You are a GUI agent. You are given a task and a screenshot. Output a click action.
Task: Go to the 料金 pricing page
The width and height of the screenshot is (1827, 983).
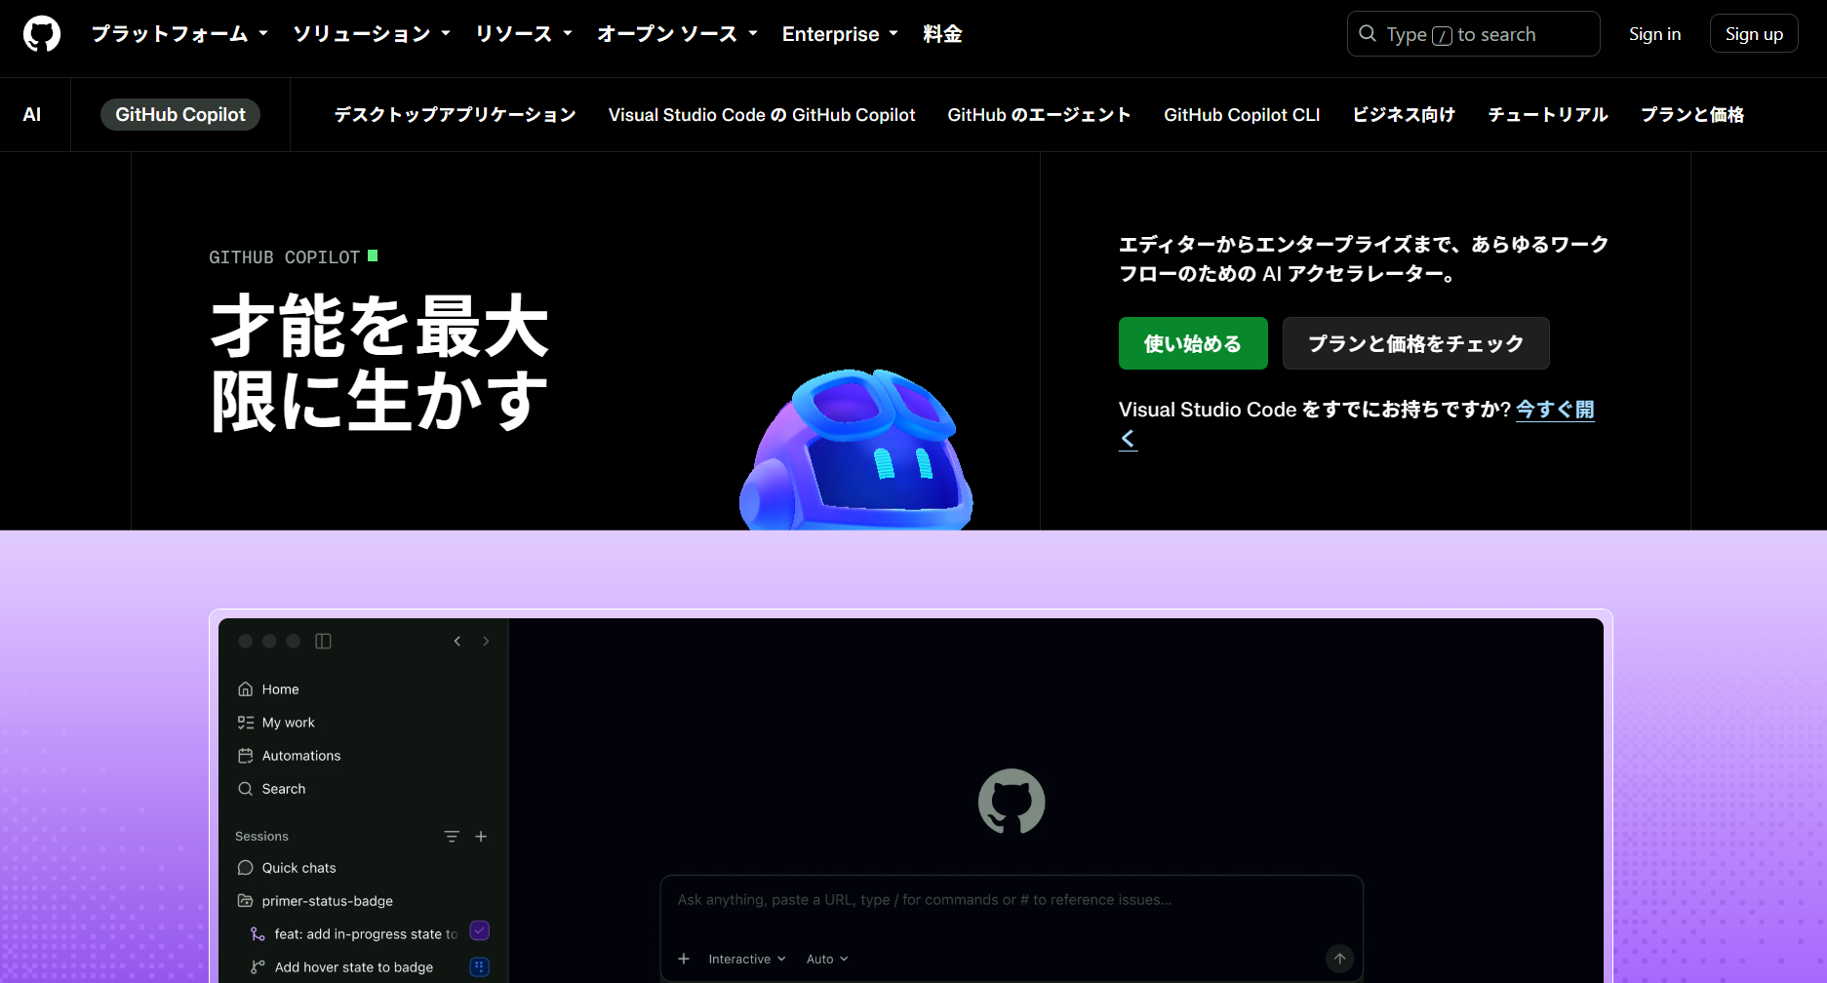point(942,34)
